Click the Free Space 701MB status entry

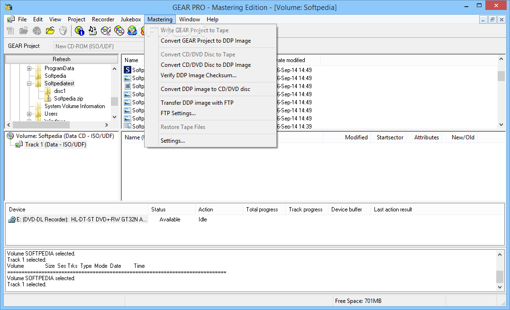(358, 301)
